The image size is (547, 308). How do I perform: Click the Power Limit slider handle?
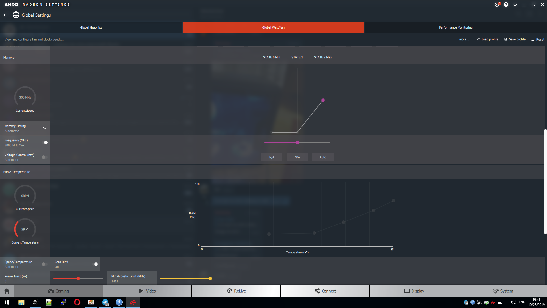pos(78,279)
